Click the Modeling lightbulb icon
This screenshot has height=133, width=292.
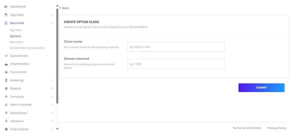coord(6,80)
